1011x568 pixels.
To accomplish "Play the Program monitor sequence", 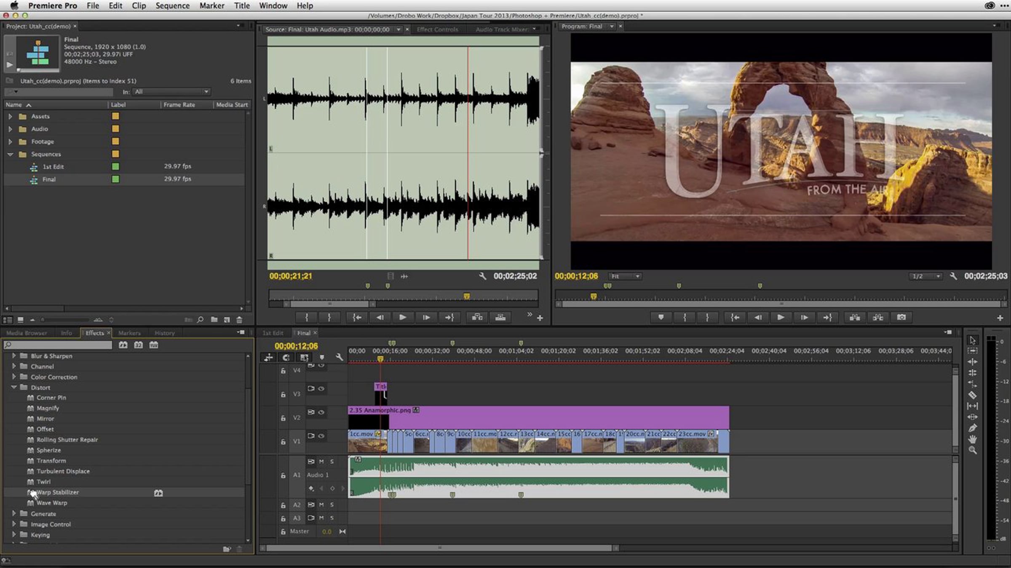I will click(x=780, y=317).
